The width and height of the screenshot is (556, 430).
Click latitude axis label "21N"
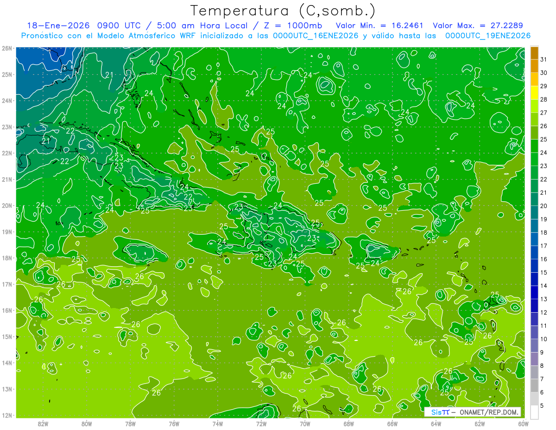click(7, 180)
